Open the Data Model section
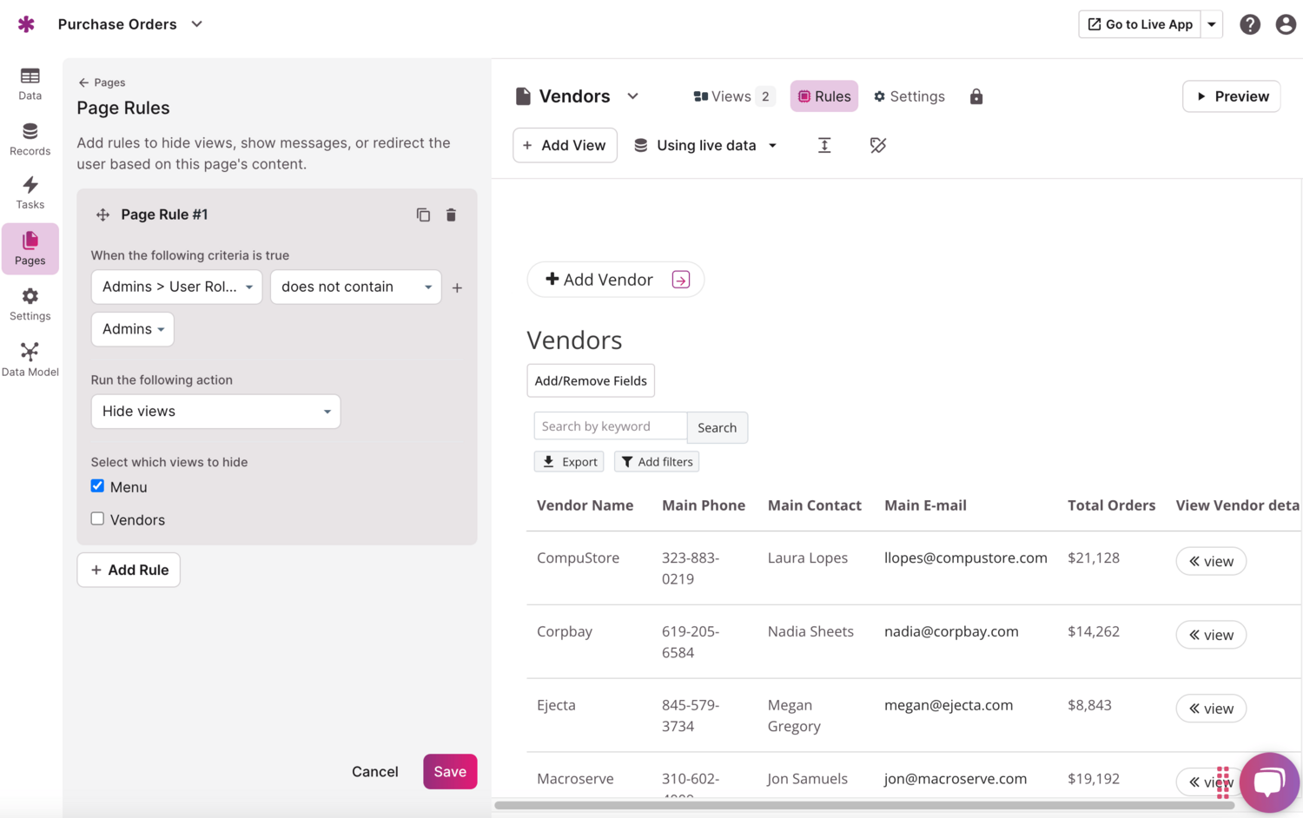This screenshot has height=818, width=1303. [x=30, y=360]
